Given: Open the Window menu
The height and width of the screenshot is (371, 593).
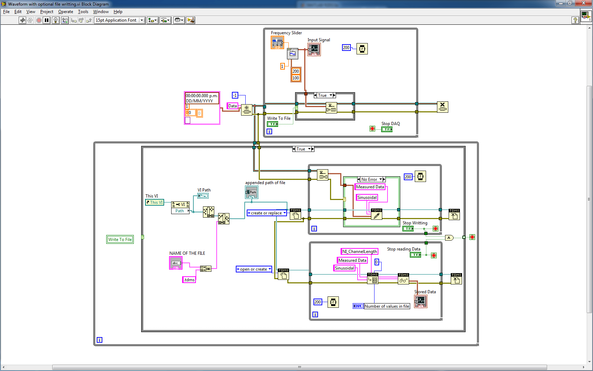Looking at the screenshot, I should (x=101, y=11).
